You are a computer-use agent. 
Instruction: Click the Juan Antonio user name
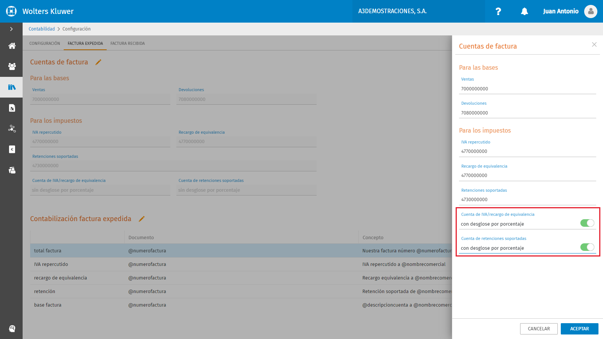coord(561,11)
